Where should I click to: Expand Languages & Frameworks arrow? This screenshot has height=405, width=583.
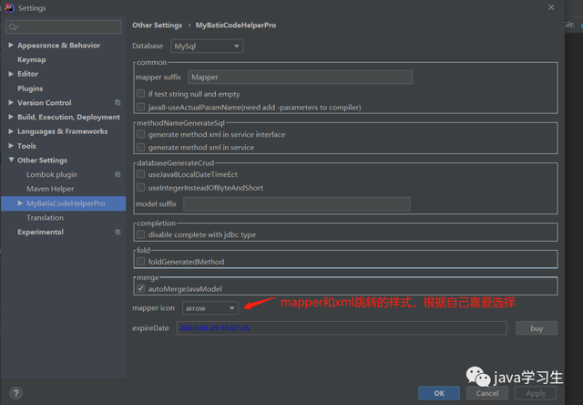pyautogui.click(x=11, y=131)
